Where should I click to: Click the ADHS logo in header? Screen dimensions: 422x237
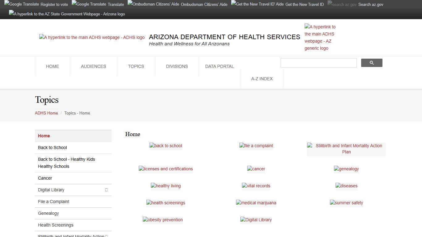[x=92, y=37]
